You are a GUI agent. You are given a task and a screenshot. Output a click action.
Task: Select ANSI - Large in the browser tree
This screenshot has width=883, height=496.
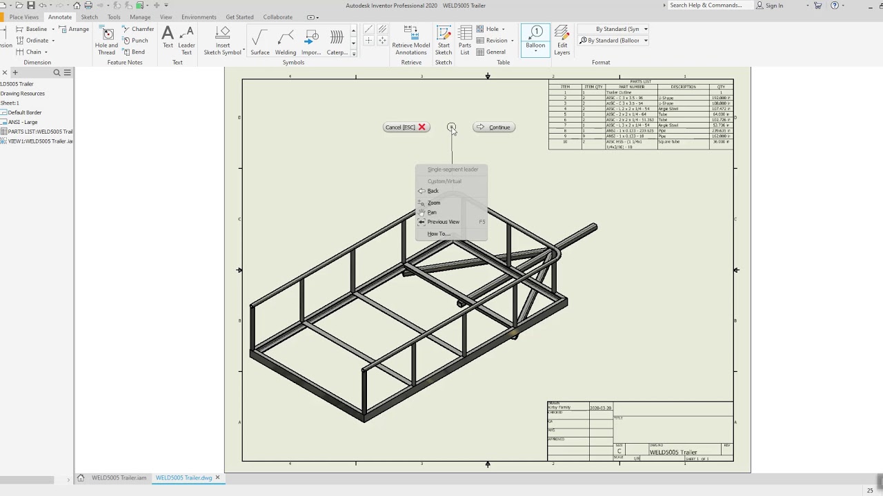23,122
